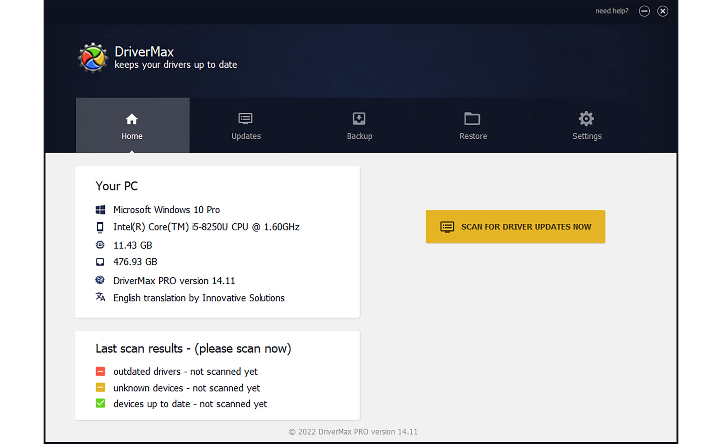
Task: Click the Windows logo icon
Action: (100, 210)
